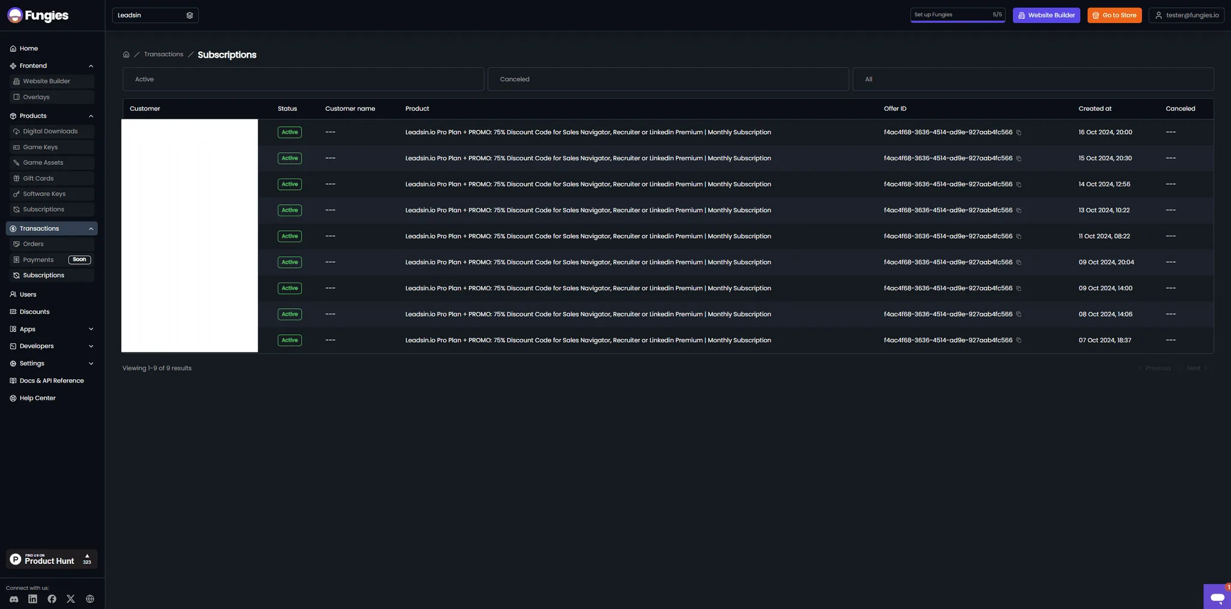This screenshot has width=1231, height=609.
Task: Open Game Keys in the sidebar
Action: coord(52,147)
